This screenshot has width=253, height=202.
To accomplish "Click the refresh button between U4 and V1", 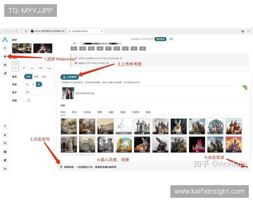I will click(x=108, y=48).
